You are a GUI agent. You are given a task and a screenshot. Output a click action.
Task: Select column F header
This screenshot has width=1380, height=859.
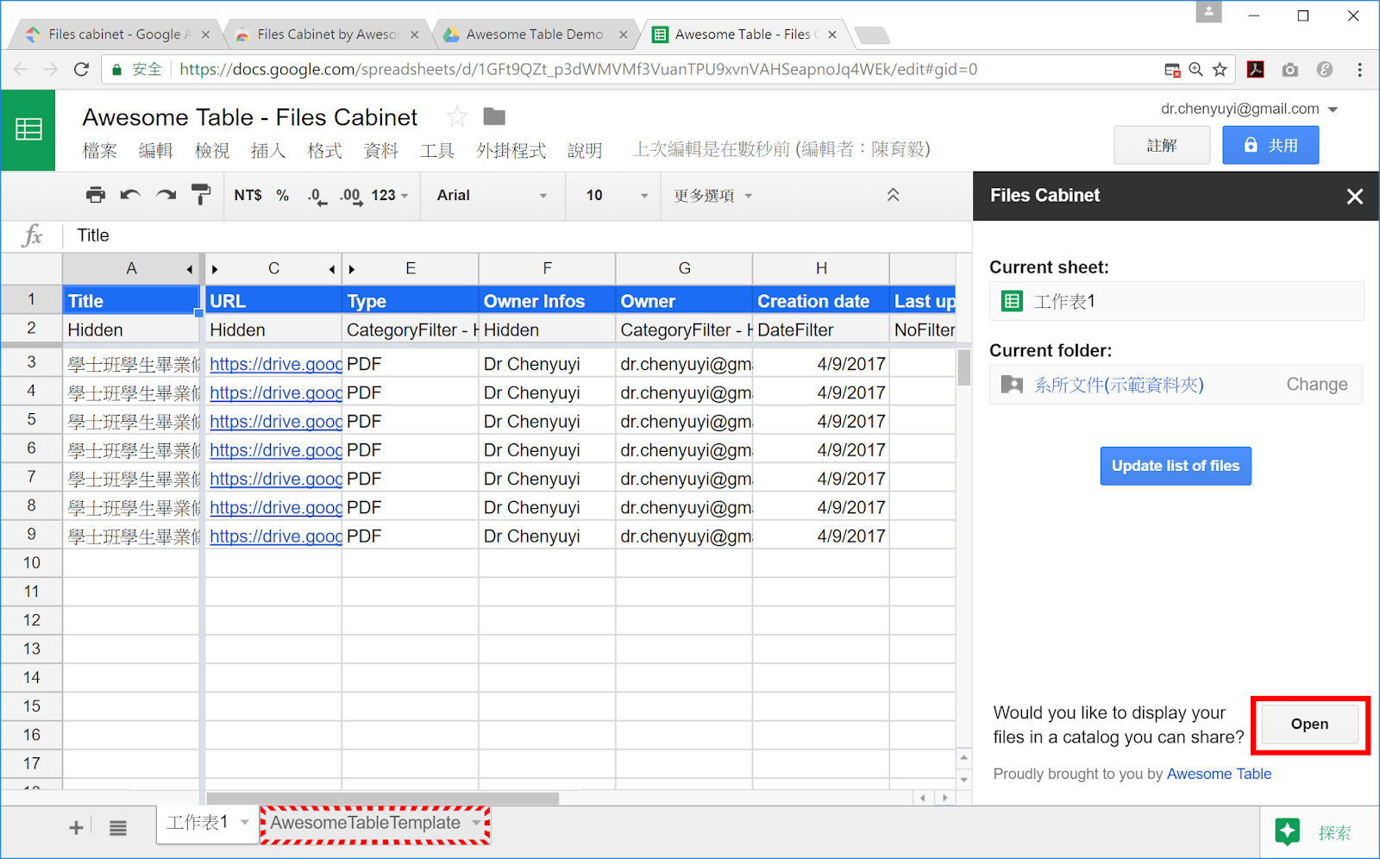click(547, 269)
